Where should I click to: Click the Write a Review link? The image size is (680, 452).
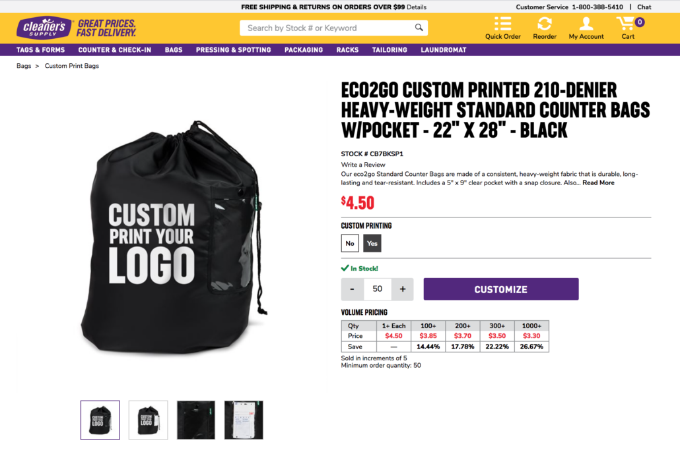point(363,165)
